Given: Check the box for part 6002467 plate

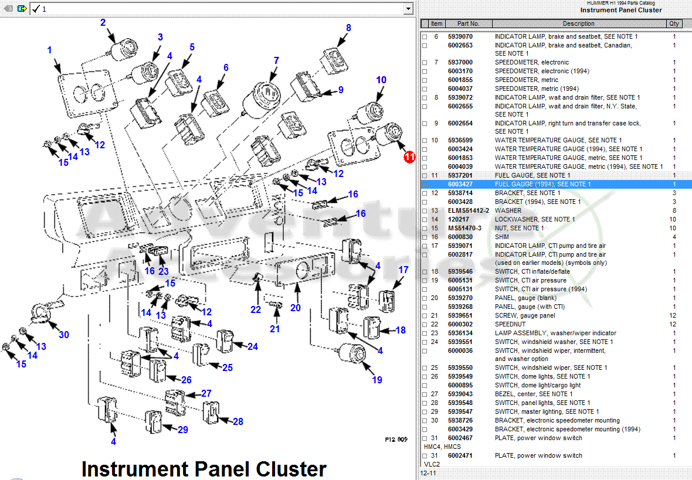Looking at the screenshot, I should (425, 438).
